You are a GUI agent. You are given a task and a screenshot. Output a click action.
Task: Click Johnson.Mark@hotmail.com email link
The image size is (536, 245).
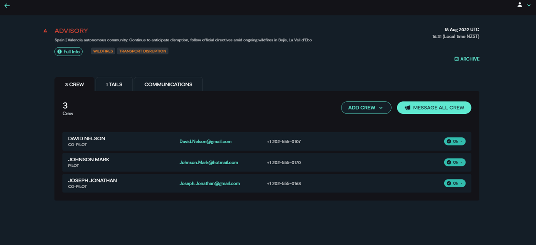tap(208, 162)
